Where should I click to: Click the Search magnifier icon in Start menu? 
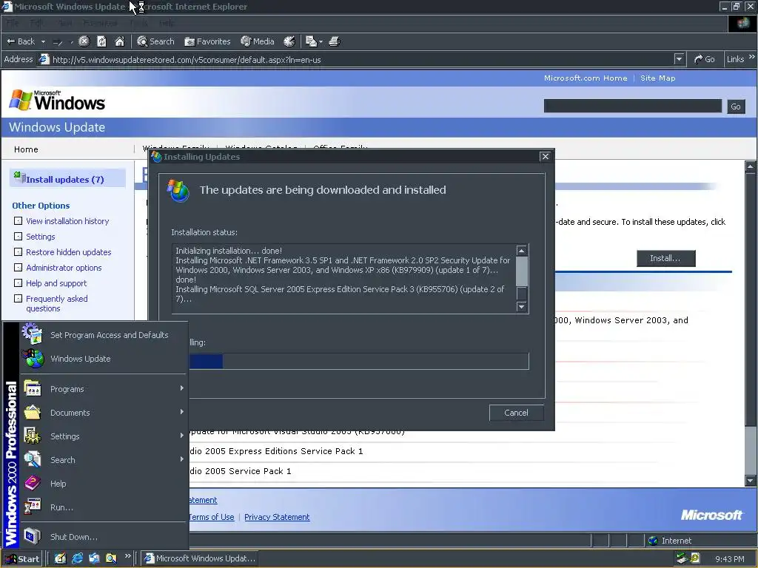[x=33, y=460]
